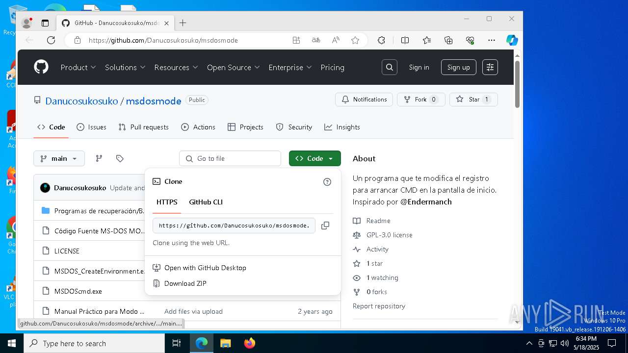Fork the repository button
Image resolution: width=628 pixels, height=353 pixels.
tap(421, 100)
